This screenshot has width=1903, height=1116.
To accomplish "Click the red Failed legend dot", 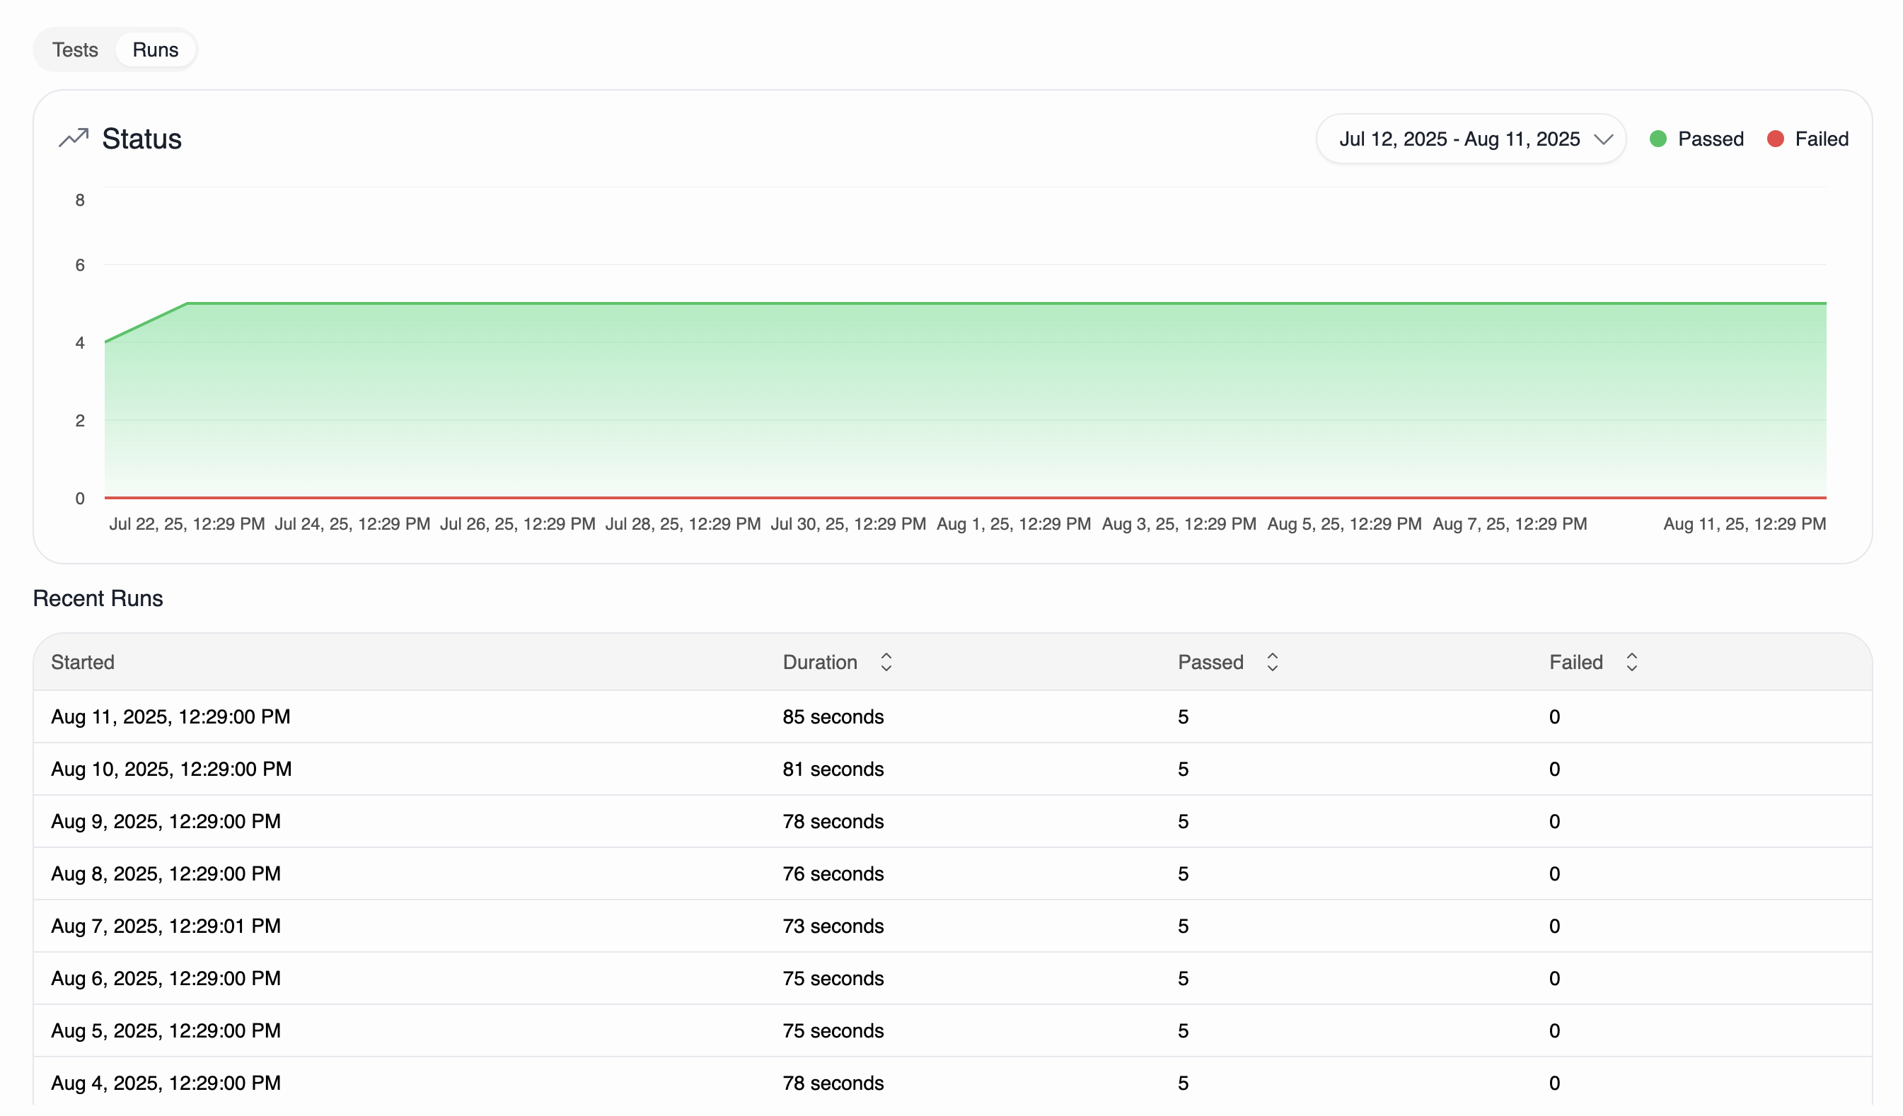I will tap(1776, 139).
